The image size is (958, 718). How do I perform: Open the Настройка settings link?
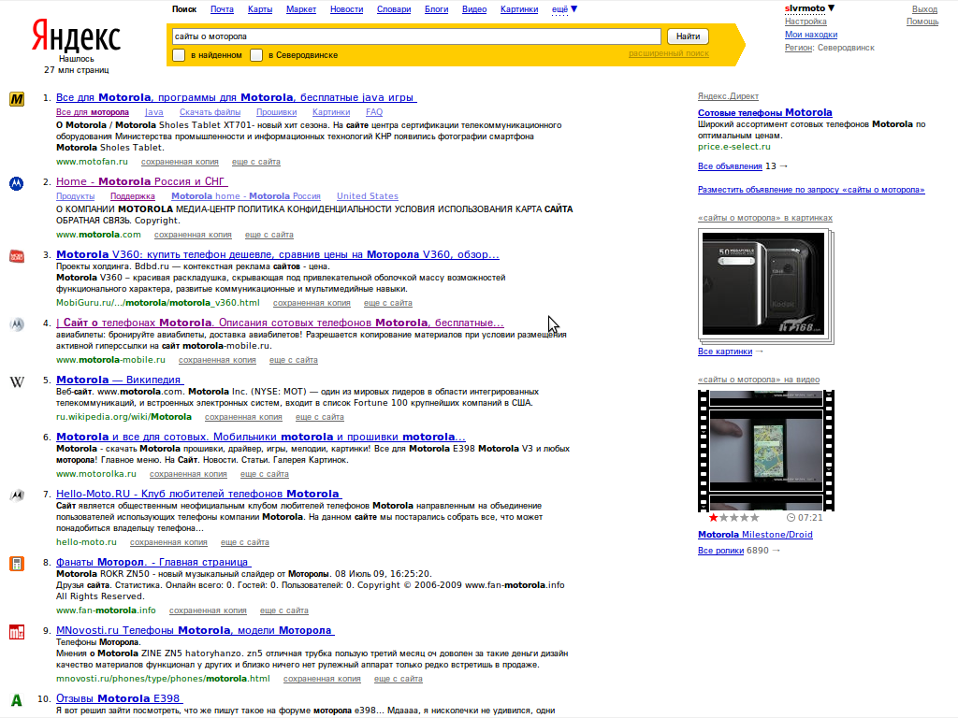point(806,22)
